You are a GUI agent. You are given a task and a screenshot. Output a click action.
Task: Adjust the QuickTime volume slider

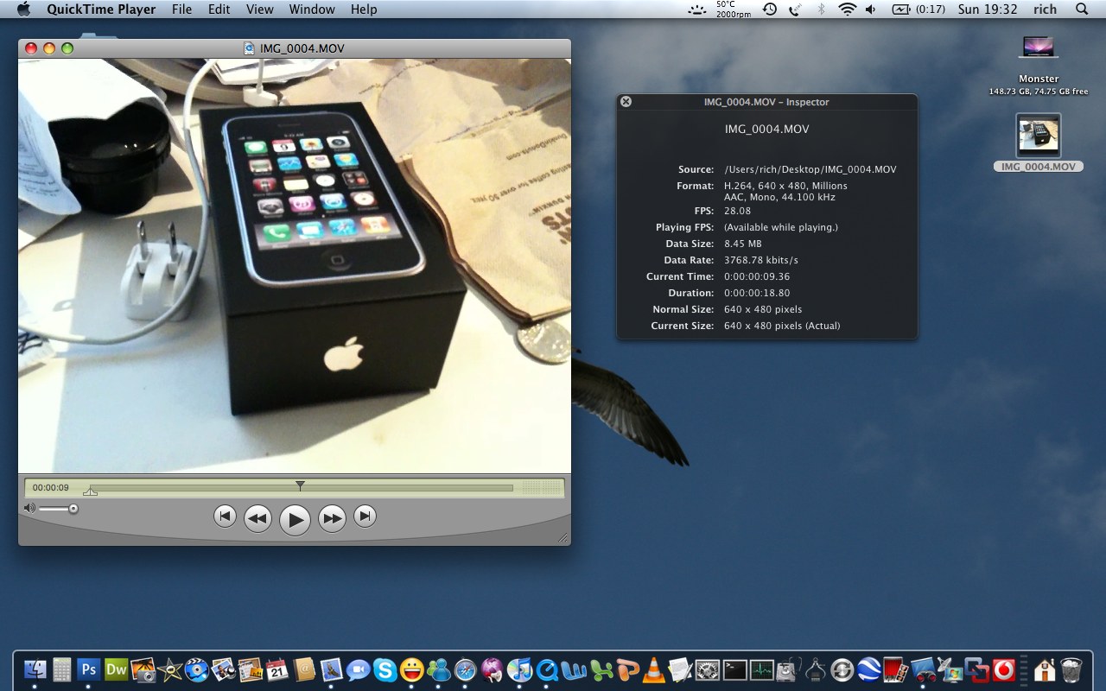58,509
